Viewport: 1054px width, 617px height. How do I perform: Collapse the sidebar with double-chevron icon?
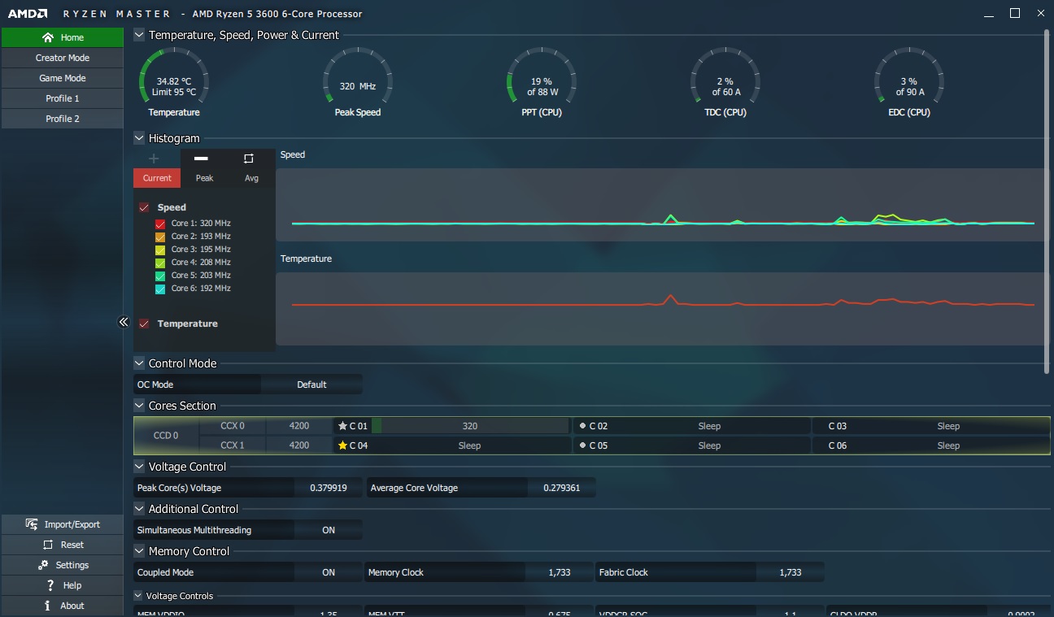[x=124, y=322]
